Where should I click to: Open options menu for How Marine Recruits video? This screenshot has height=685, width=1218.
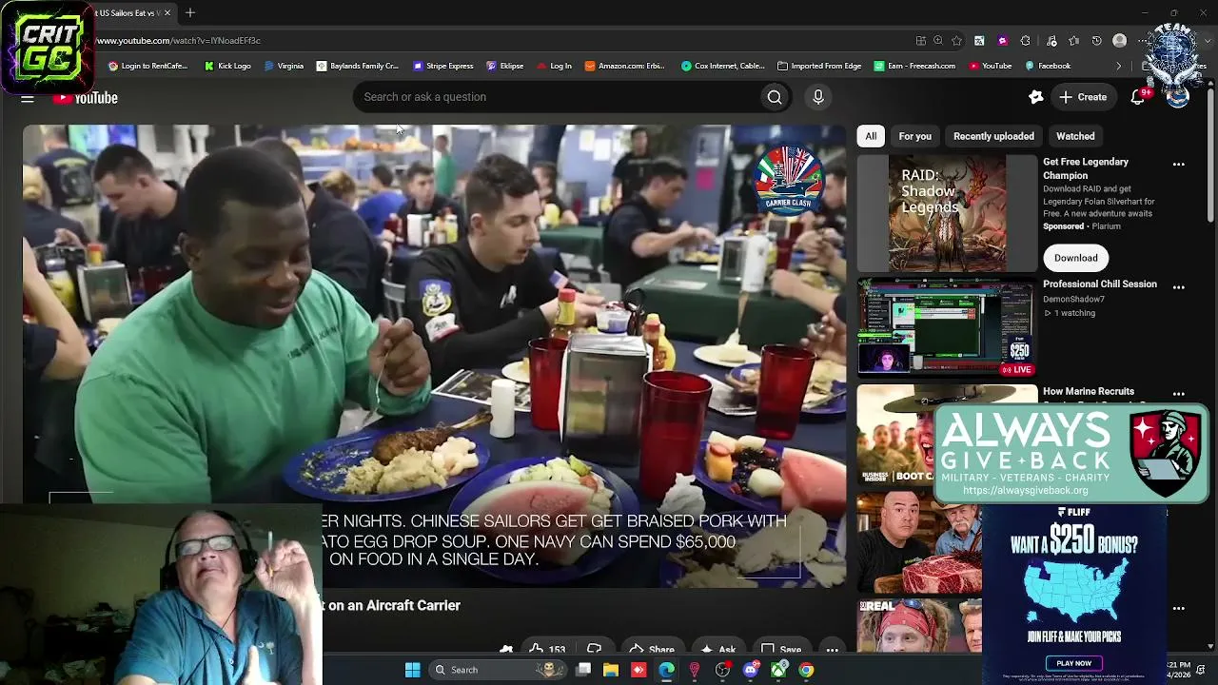pyautogui.click(x=1179, y=394)
